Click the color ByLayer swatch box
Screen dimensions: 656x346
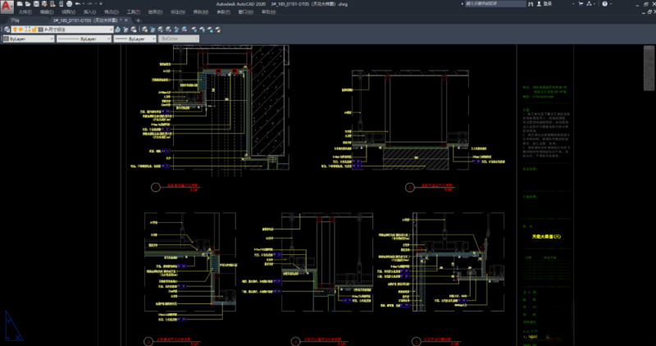tap(7, 39)
